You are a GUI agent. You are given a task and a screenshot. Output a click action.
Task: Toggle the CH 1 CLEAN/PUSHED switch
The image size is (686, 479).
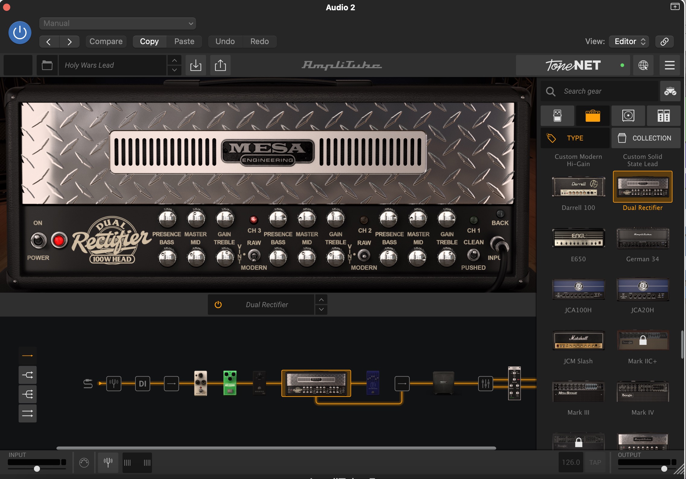pos(474,255)
